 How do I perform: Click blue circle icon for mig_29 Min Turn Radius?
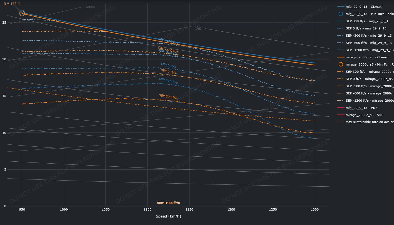click(x=341, y=14)
